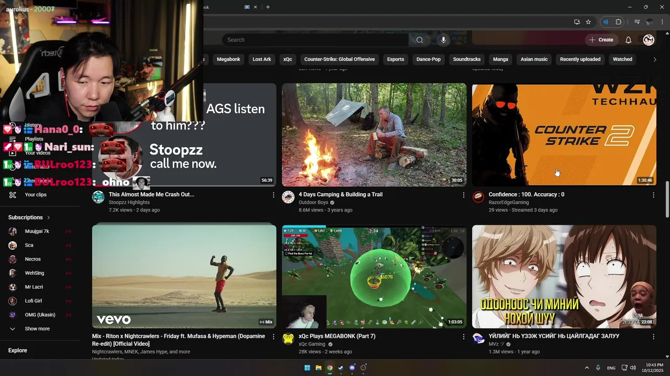Open options for 4 Days Camping video
Viewport: 670px width, 376px height.
click(463, 195)
